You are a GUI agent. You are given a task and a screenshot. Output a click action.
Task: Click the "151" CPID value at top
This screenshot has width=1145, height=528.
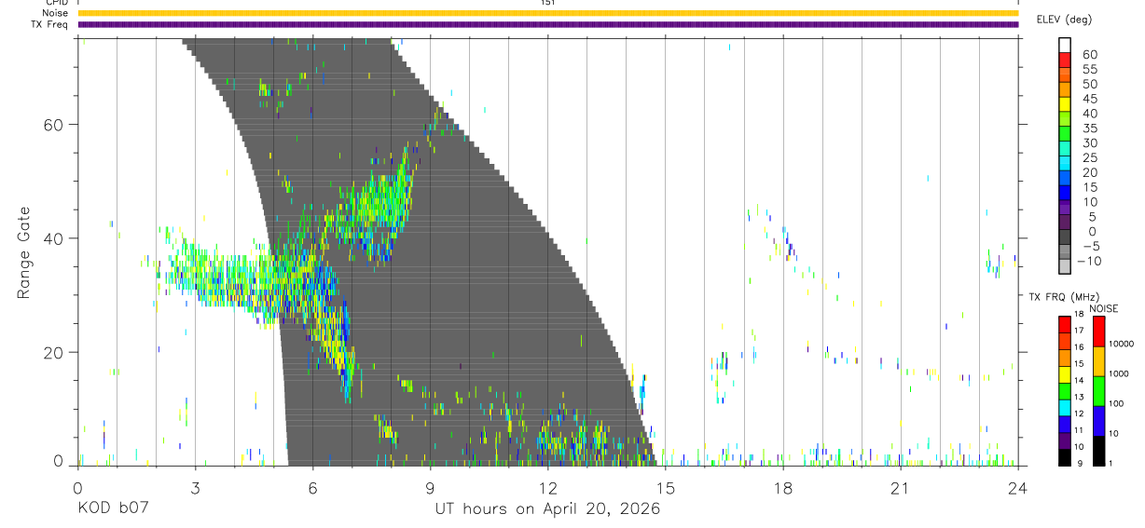coord(547,3)
